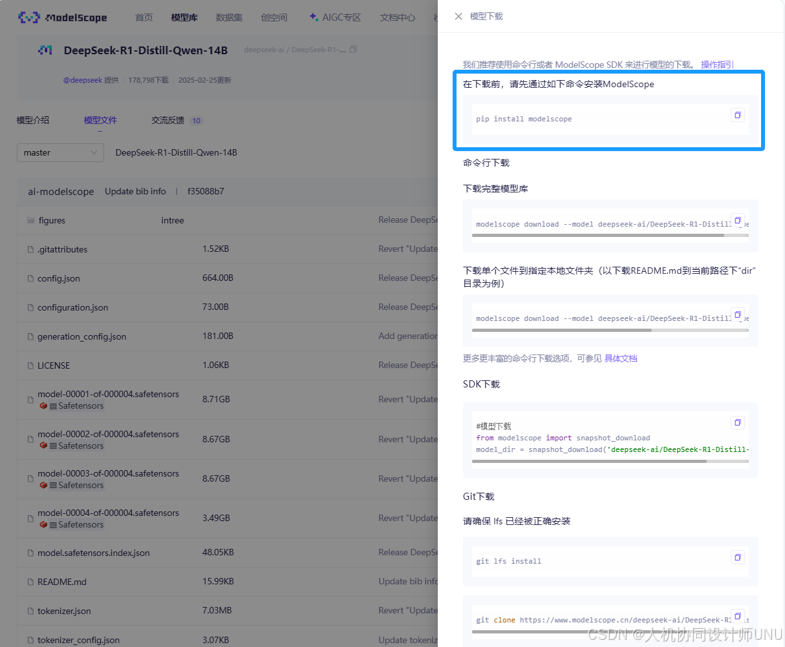This screenshot has height=647, width=785.
Task: Copy the git lfs install command
Action: 738,557
